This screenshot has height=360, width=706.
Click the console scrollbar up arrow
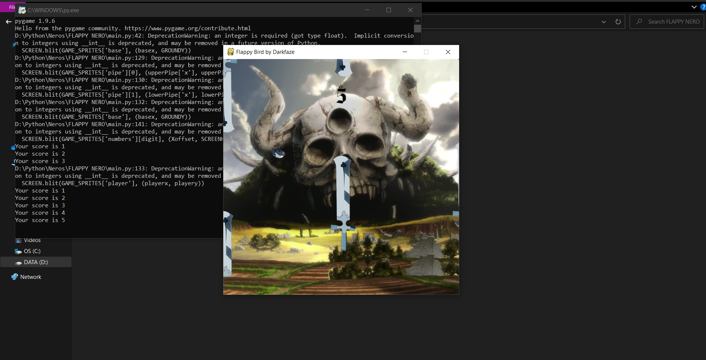click(x=417, y=21)
